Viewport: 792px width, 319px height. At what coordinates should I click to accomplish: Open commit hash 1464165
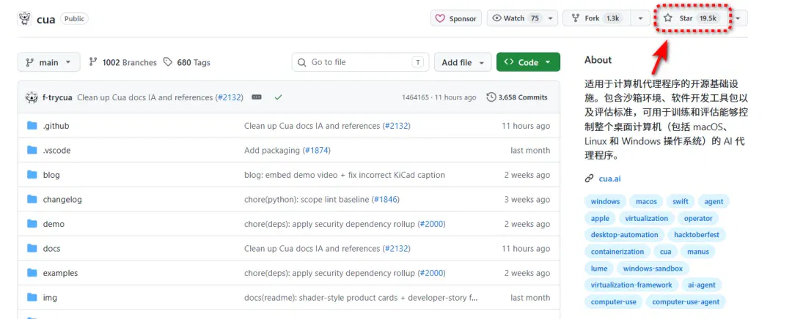pyautogui.click(x=415, y=97)
